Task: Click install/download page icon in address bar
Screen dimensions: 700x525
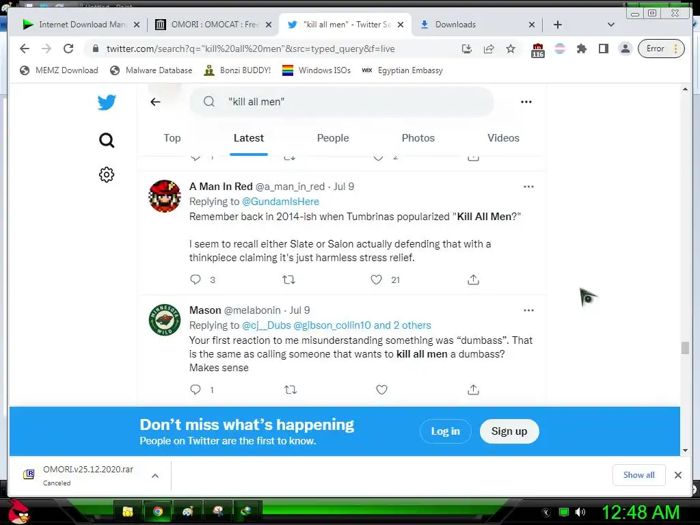Action: click(x=467, y=49)
